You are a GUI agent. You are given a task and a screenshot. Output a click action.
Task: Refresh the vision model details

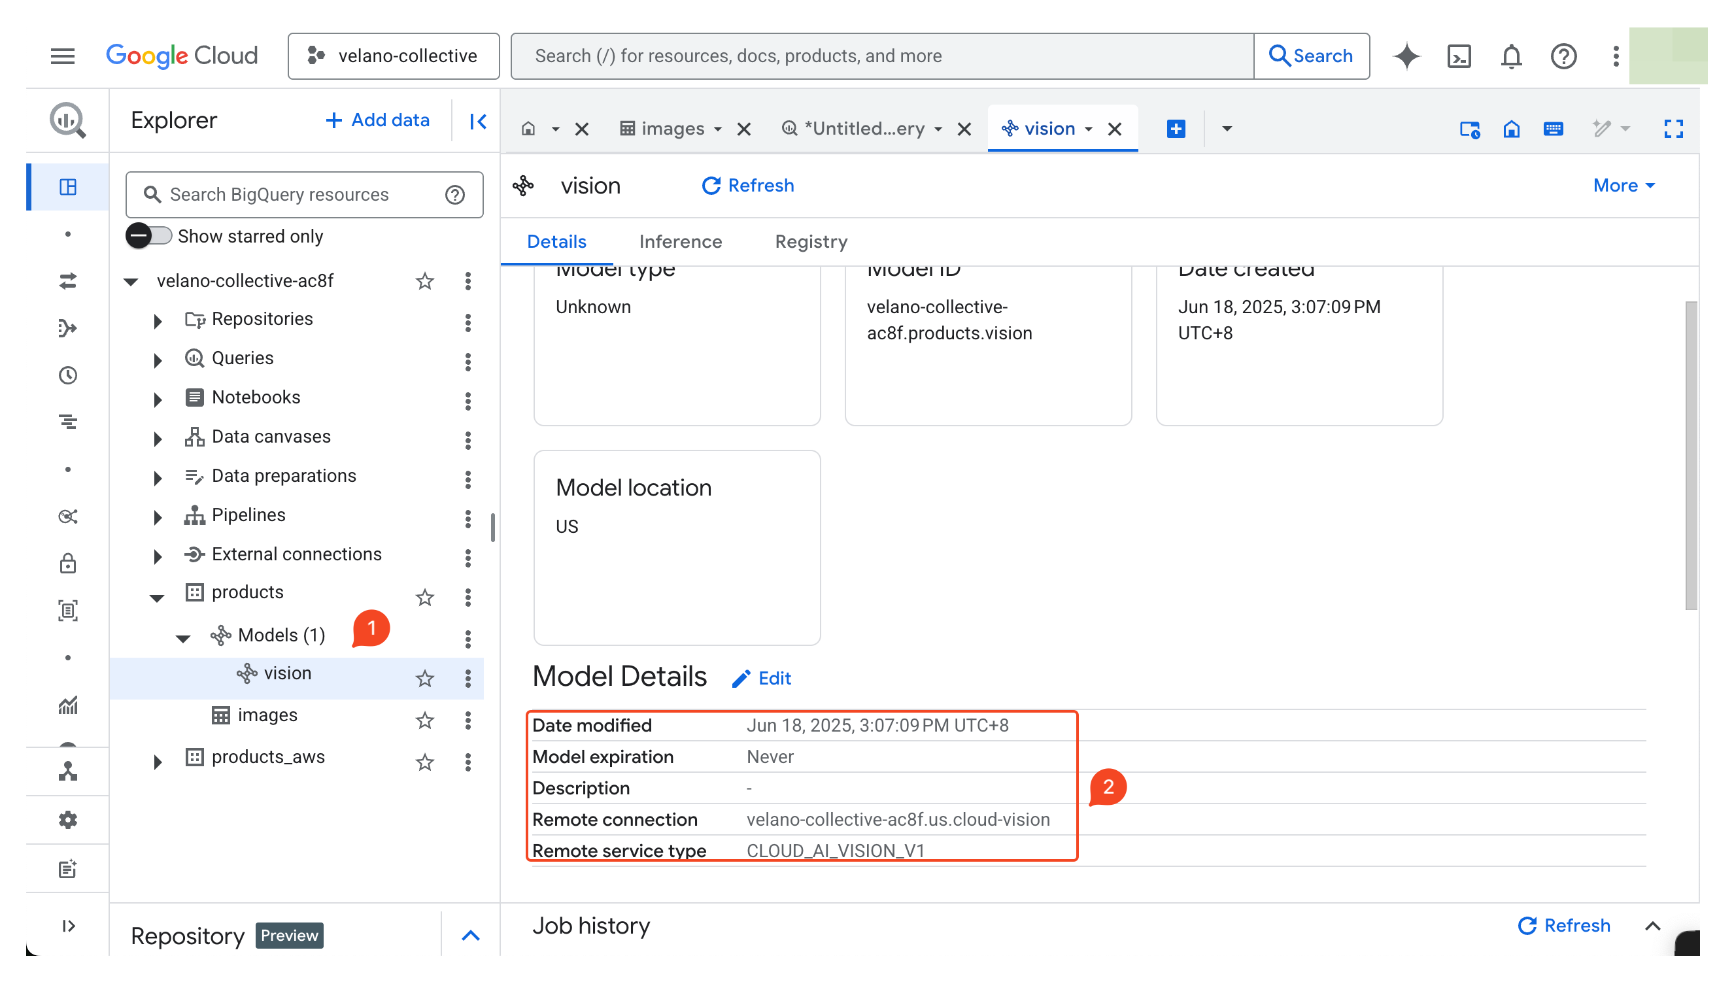(748, 186)
